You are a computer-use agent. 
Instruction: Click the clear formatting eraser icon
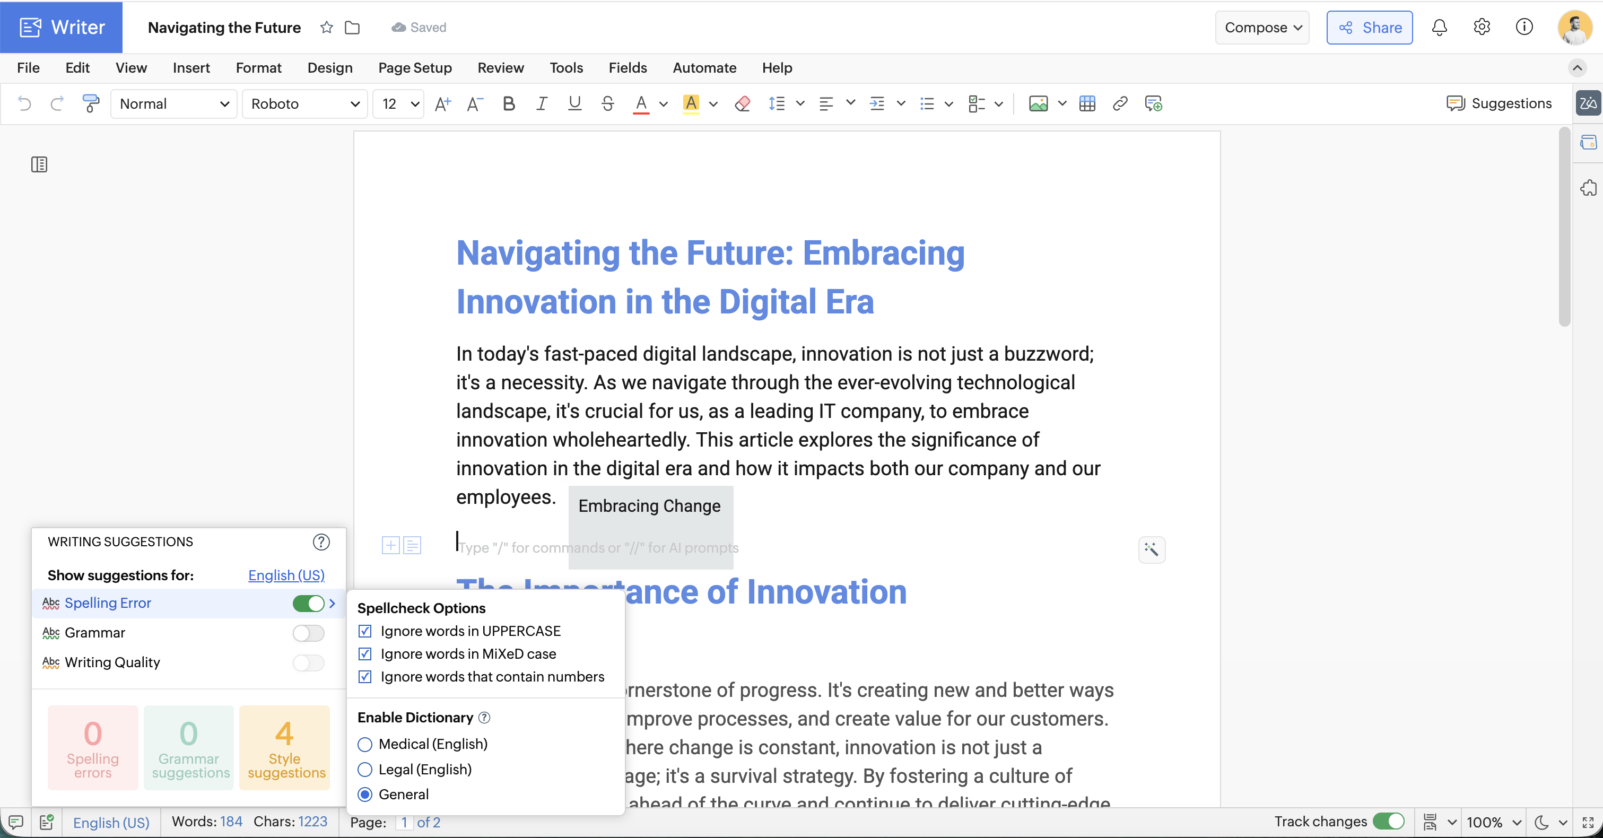743,103
